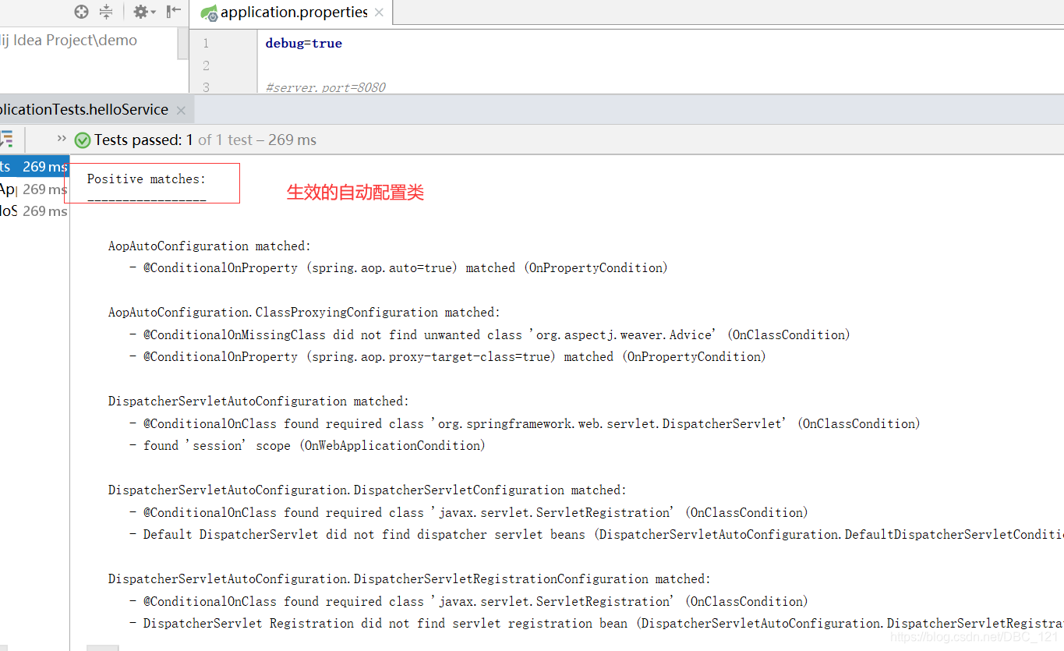Collapse all project tree nodes icon
Image resolution: width=1064 pixels, height=651 pixels.
106,12
